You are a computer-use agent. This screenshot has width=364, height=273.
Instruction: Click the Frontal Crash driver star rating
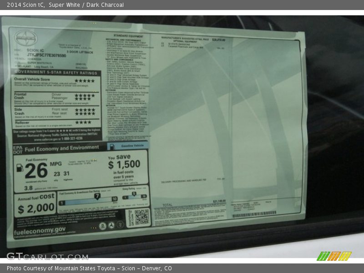click(x=85, y=95)
